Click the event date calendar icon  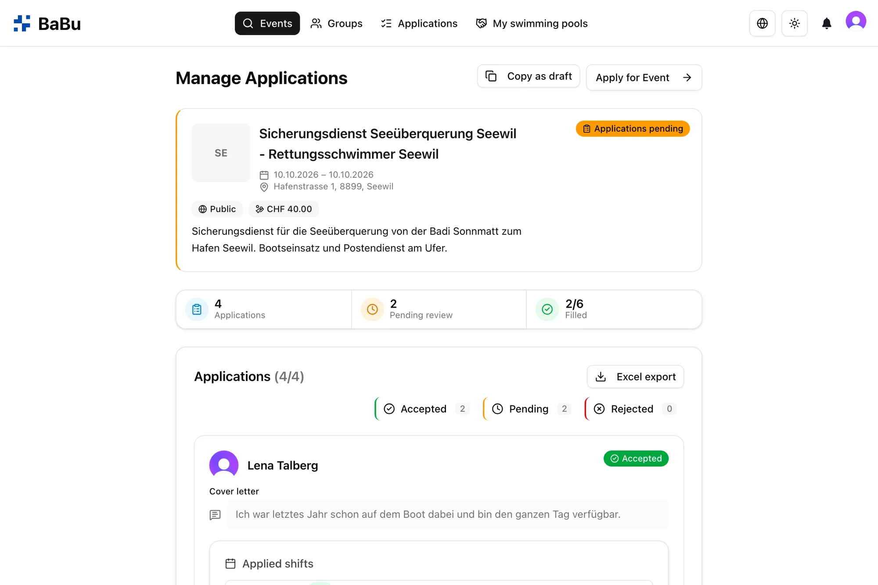pyautogui.click(x=264, y=175)
